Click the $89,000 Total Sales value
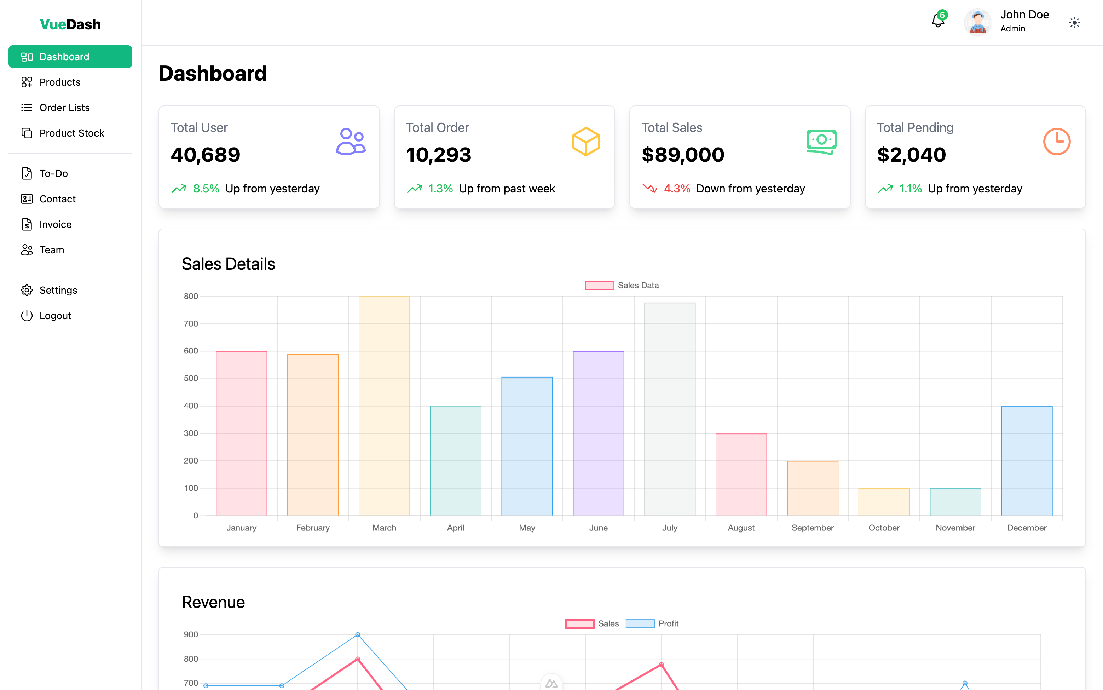Viewport: 1103px width, 690px height. [x=683, y=155]
